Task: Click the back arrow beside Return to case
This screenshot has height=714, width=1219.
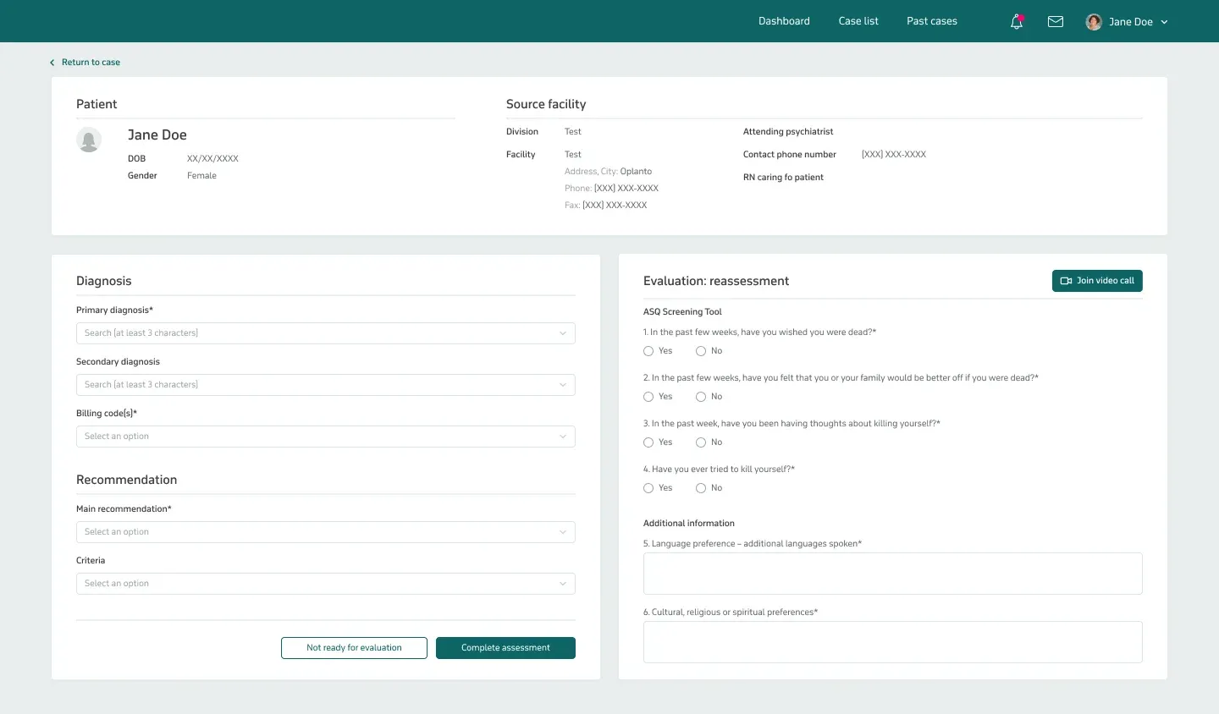Action: coord(52,63)
